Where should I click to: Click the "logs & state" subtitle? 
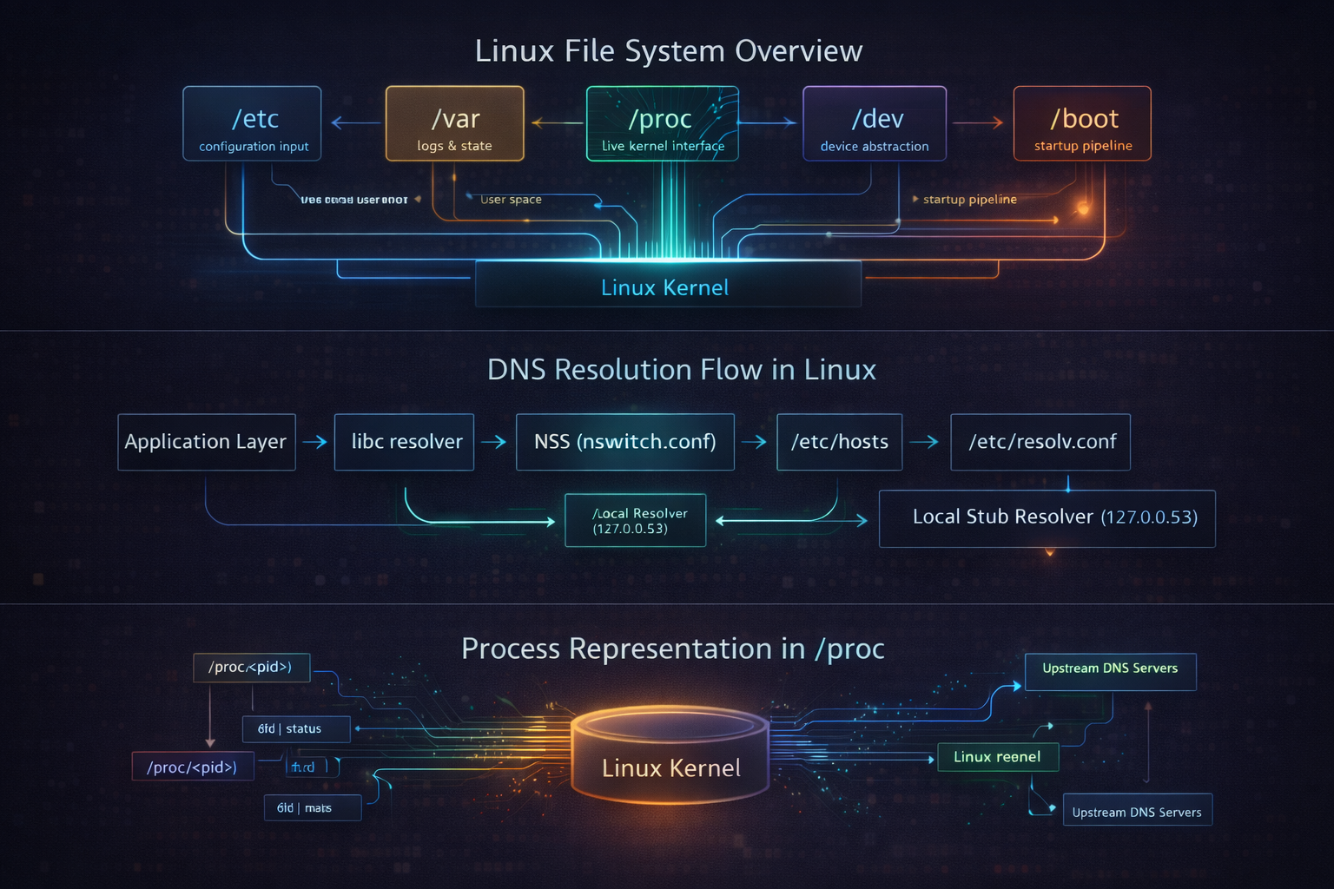[454, 146]
